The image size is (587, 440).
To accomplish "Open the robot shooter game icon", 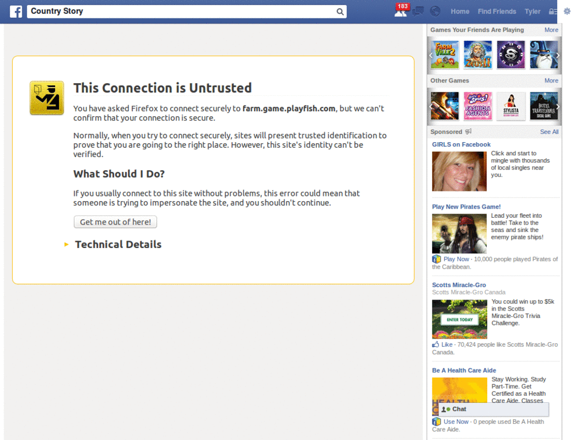I will (x=445, y=106).
